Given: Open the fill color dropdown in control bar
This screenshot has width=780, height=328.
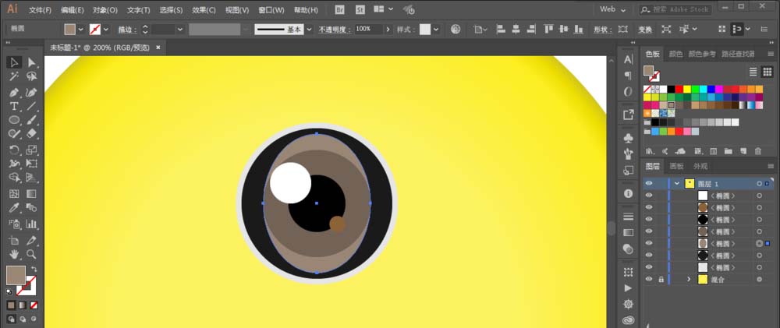Looking at the screenshot, I should (x=80, y=30).
